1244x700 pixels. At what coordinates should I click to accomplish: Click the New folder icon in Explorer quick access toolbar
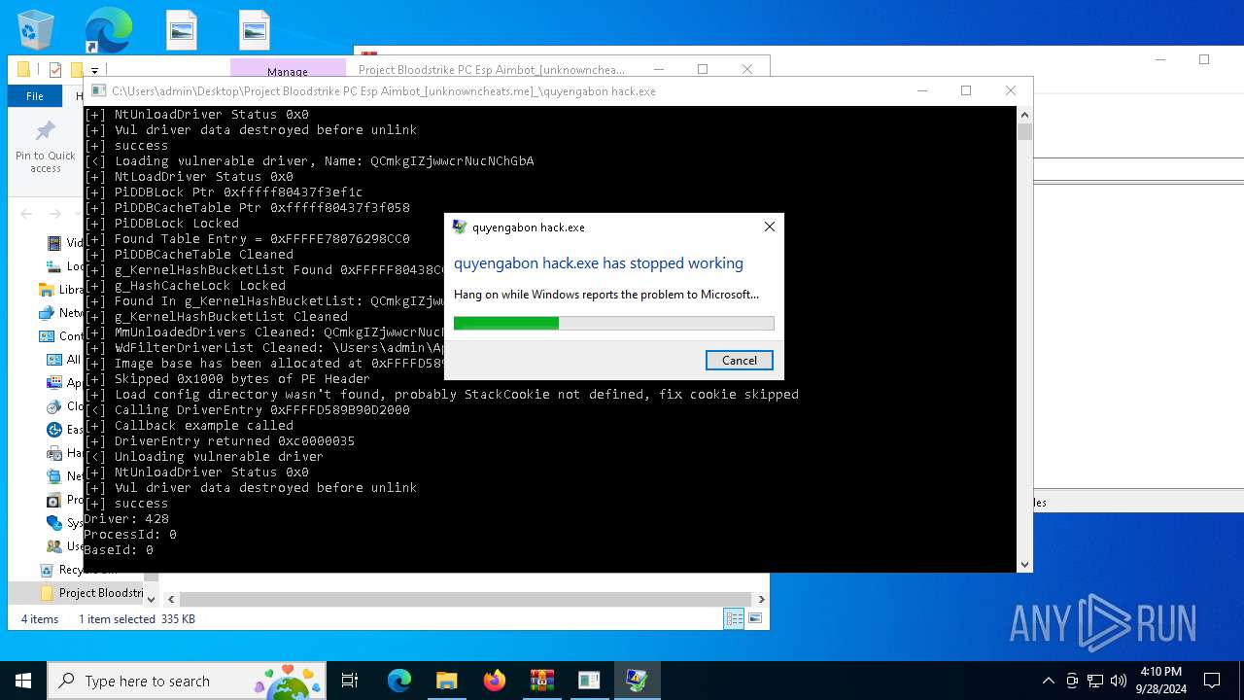tap(76, 70)
